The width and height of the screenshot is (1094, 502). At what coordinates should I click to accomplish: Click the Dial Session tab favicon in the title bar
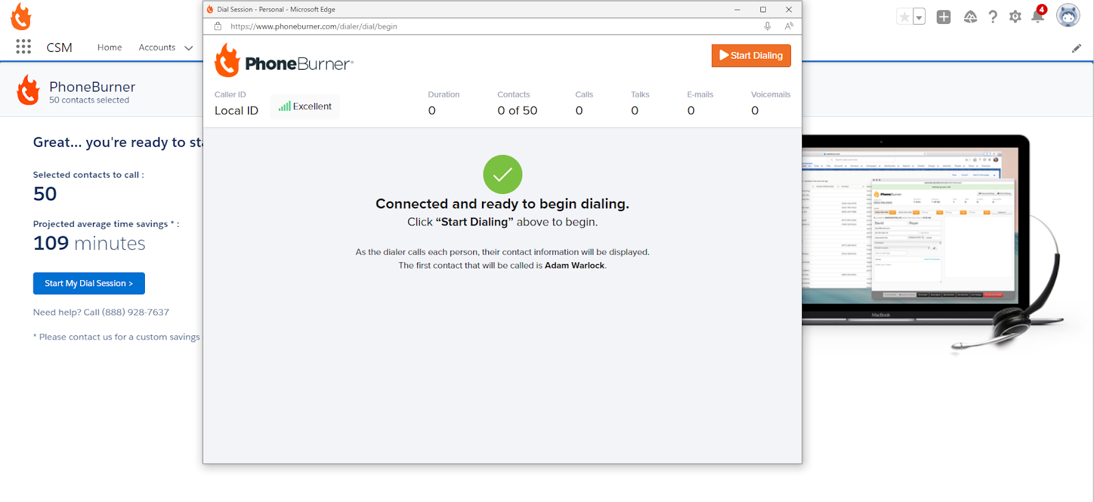point(210,10)
